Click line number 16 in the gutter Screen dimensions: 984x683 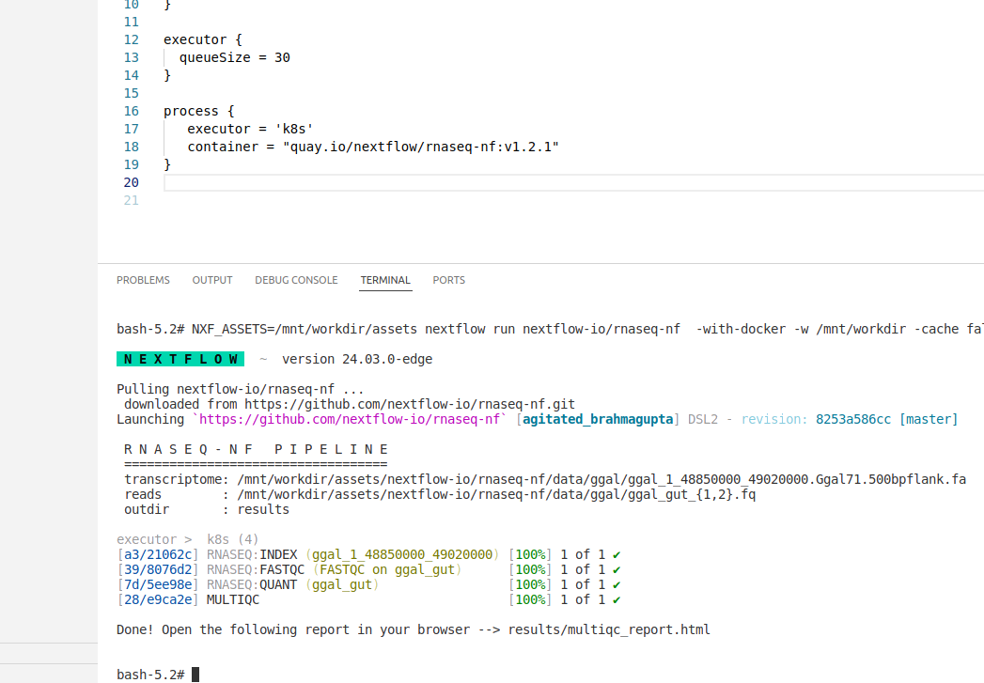coord(131,111)
